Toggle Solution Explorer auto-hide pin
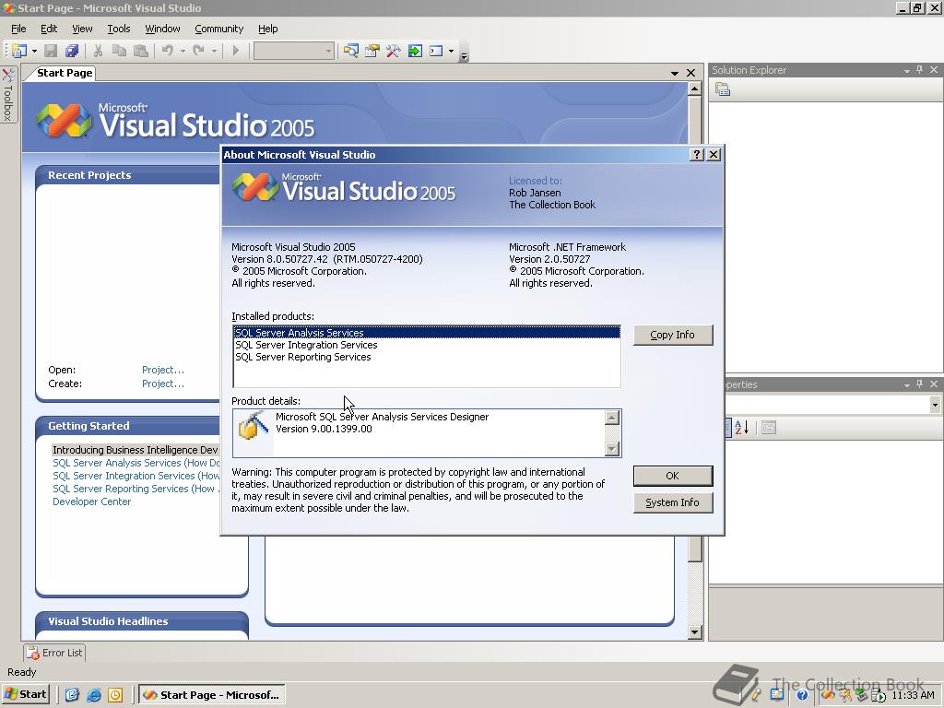 coord(920,70)
